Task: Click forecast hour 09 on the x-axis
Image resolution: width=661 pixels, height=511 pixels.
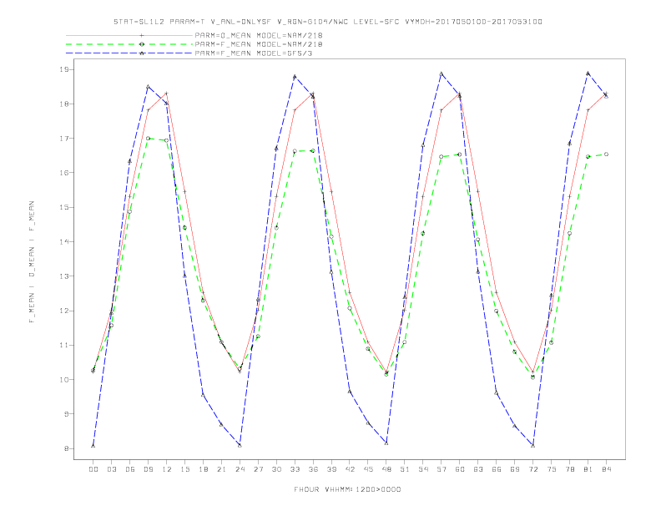Action: pos(148,469)
